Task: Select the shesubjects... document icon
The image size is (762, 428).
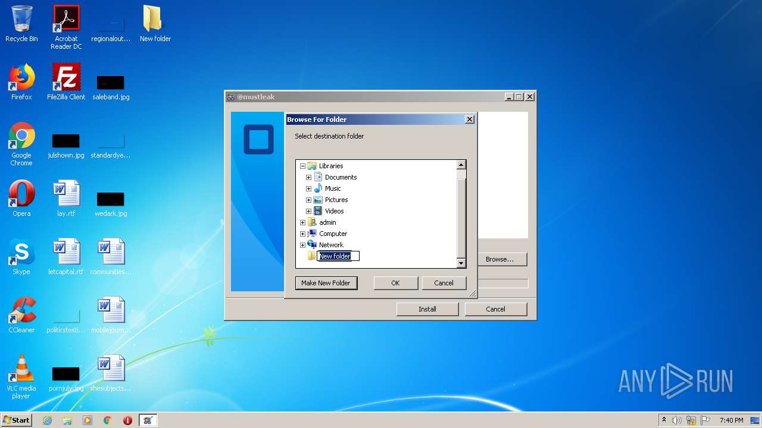Action: point(111,373)
